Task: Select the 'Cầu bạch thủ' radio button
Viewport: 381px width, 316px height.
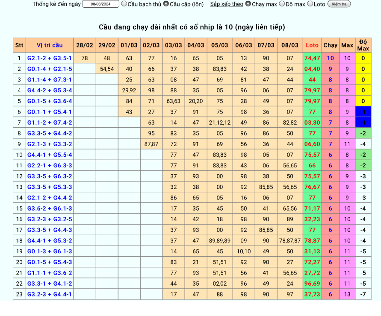Action: click(124, 4)
